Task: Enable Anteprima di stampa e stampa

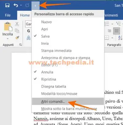Action: tap(68, 58)
